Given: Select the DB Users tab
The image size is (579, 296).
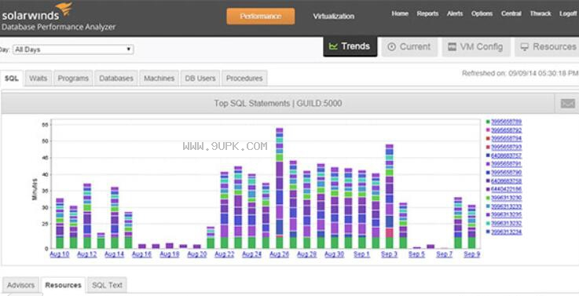Looking at the screenshot, I should tap(200, 79).
